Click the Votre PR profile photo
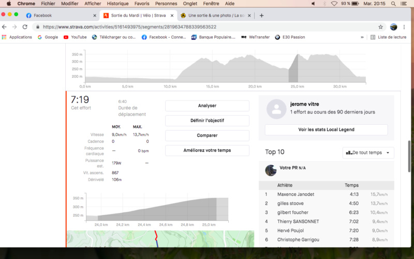The width and height of the screenshot is (414, 259). [x=271, y=170]
